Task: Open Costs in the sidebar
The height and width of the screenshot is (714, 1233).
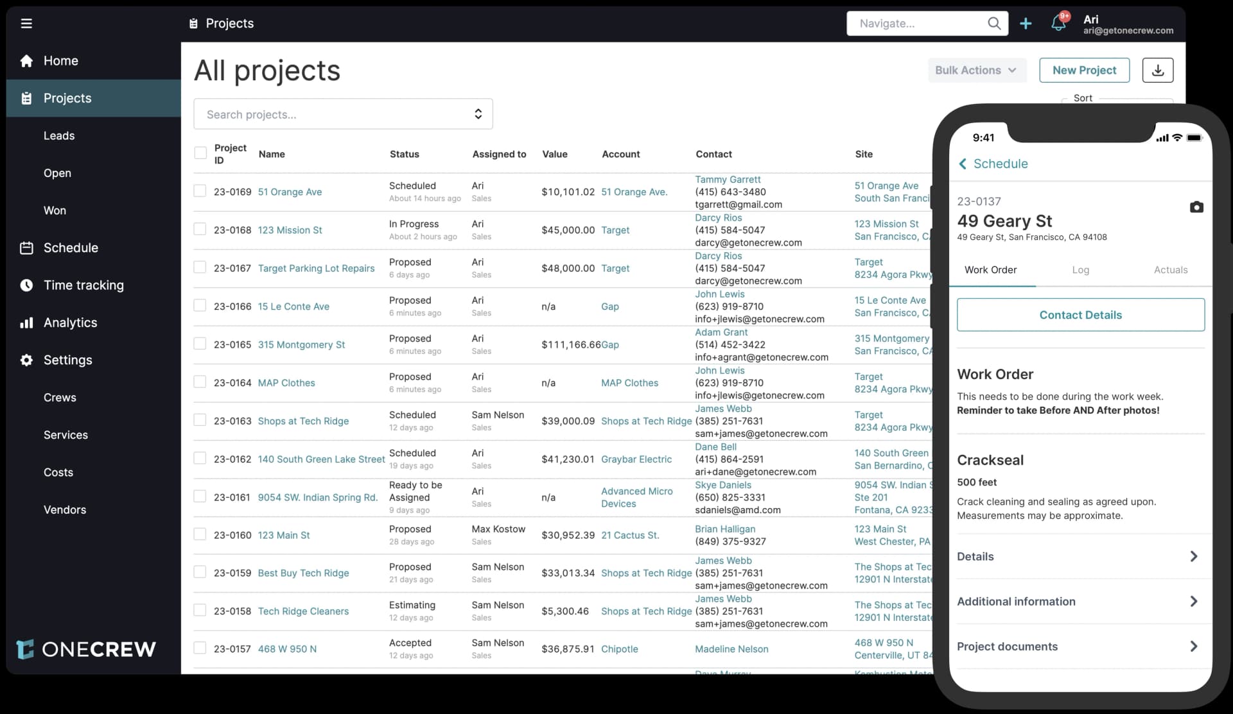Action: [58, 472]
